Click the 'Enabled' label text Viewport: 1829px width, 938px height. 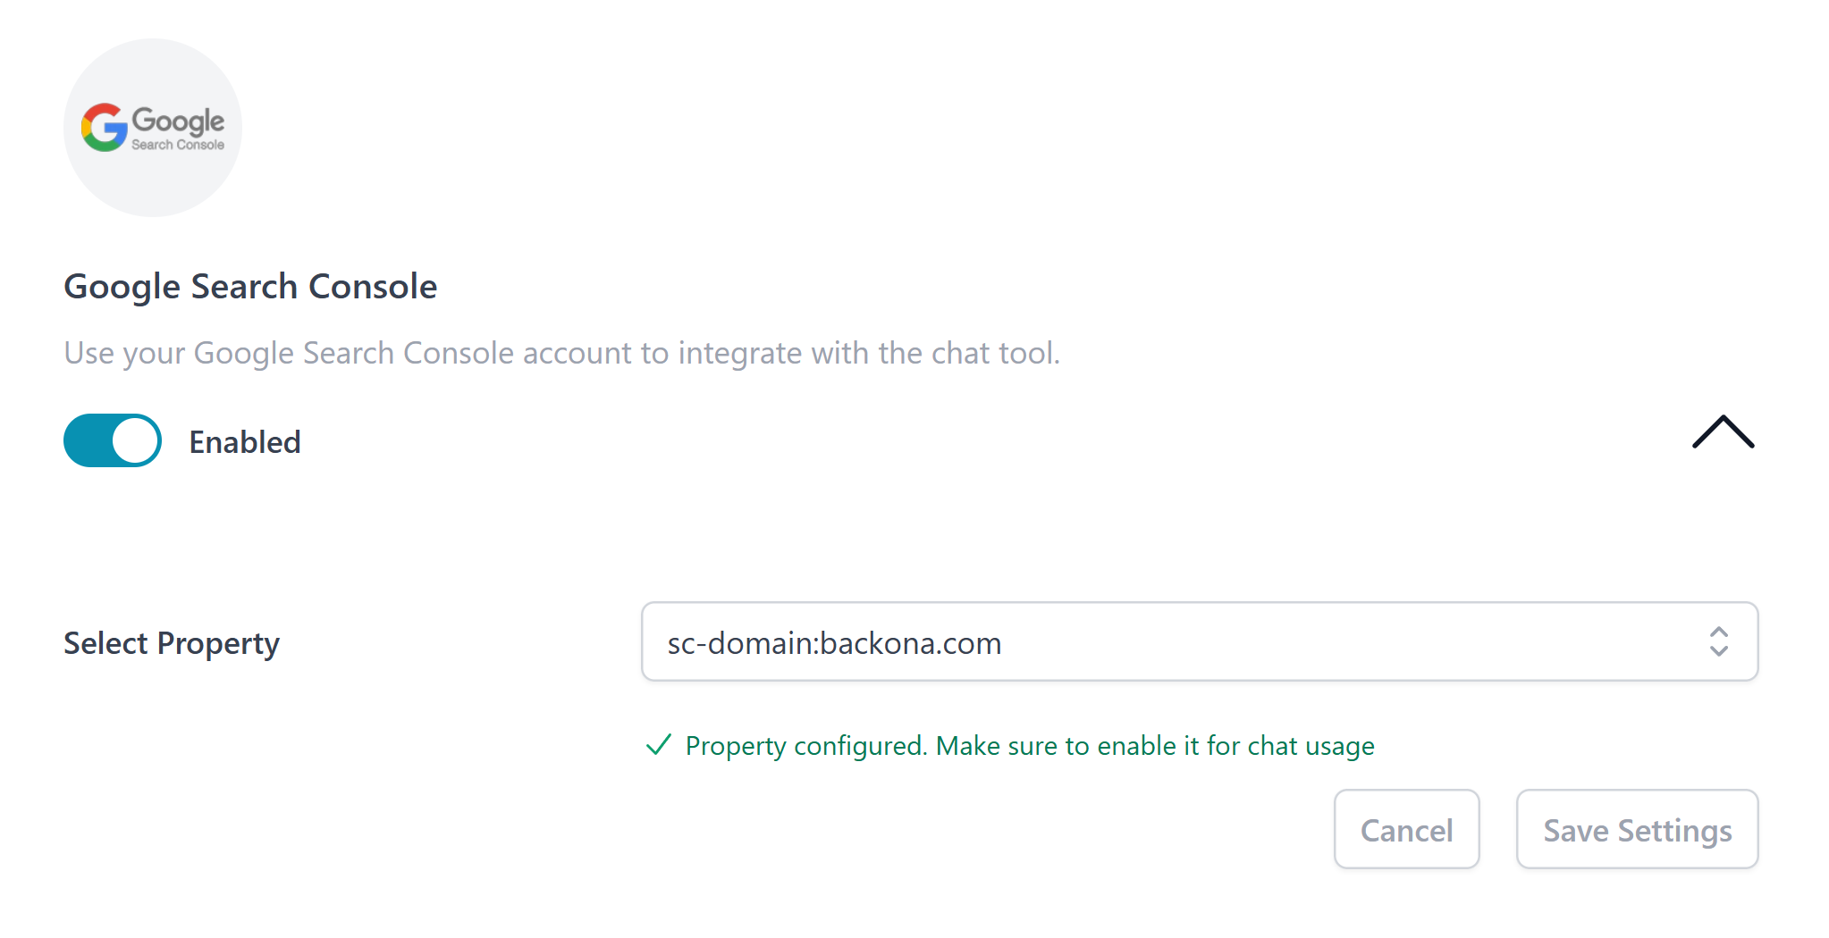pos(245,442)
